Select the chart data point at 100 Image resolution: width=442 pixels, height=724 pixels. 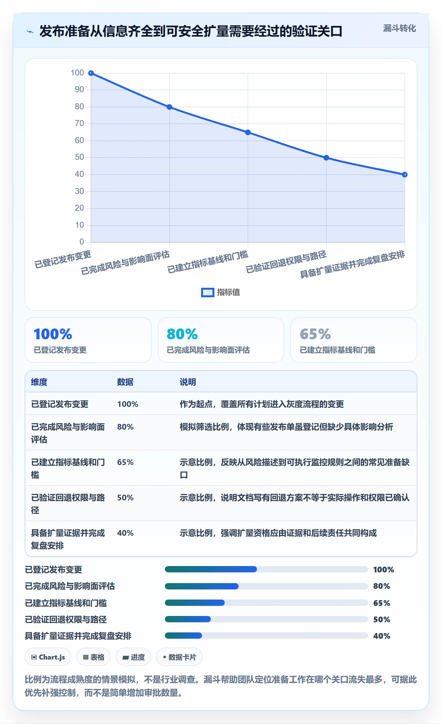pos(91,73)
